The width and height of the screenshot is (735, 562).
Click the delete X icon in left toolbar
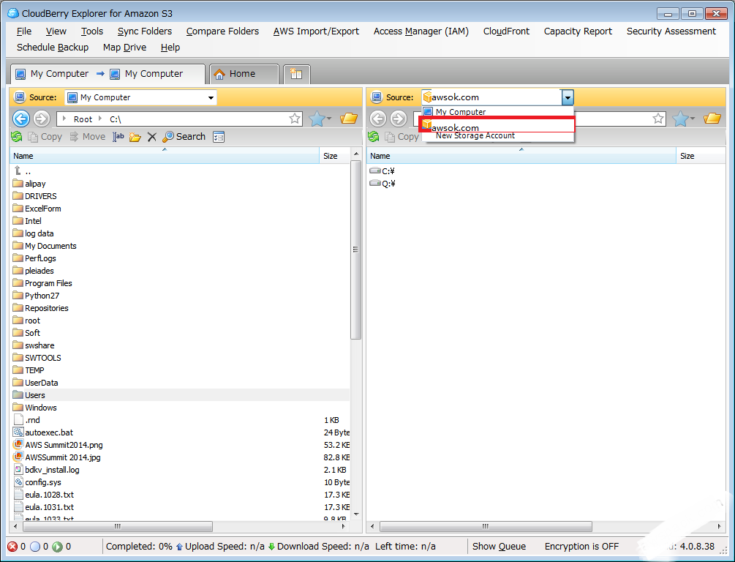pyautogui.click(x=152, y=137)
